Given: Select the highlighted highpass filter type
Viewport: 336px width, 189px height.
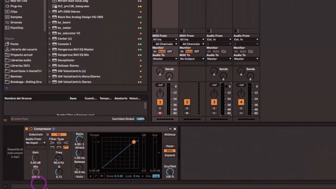Looking at the screenshot, I should [66, 148].
